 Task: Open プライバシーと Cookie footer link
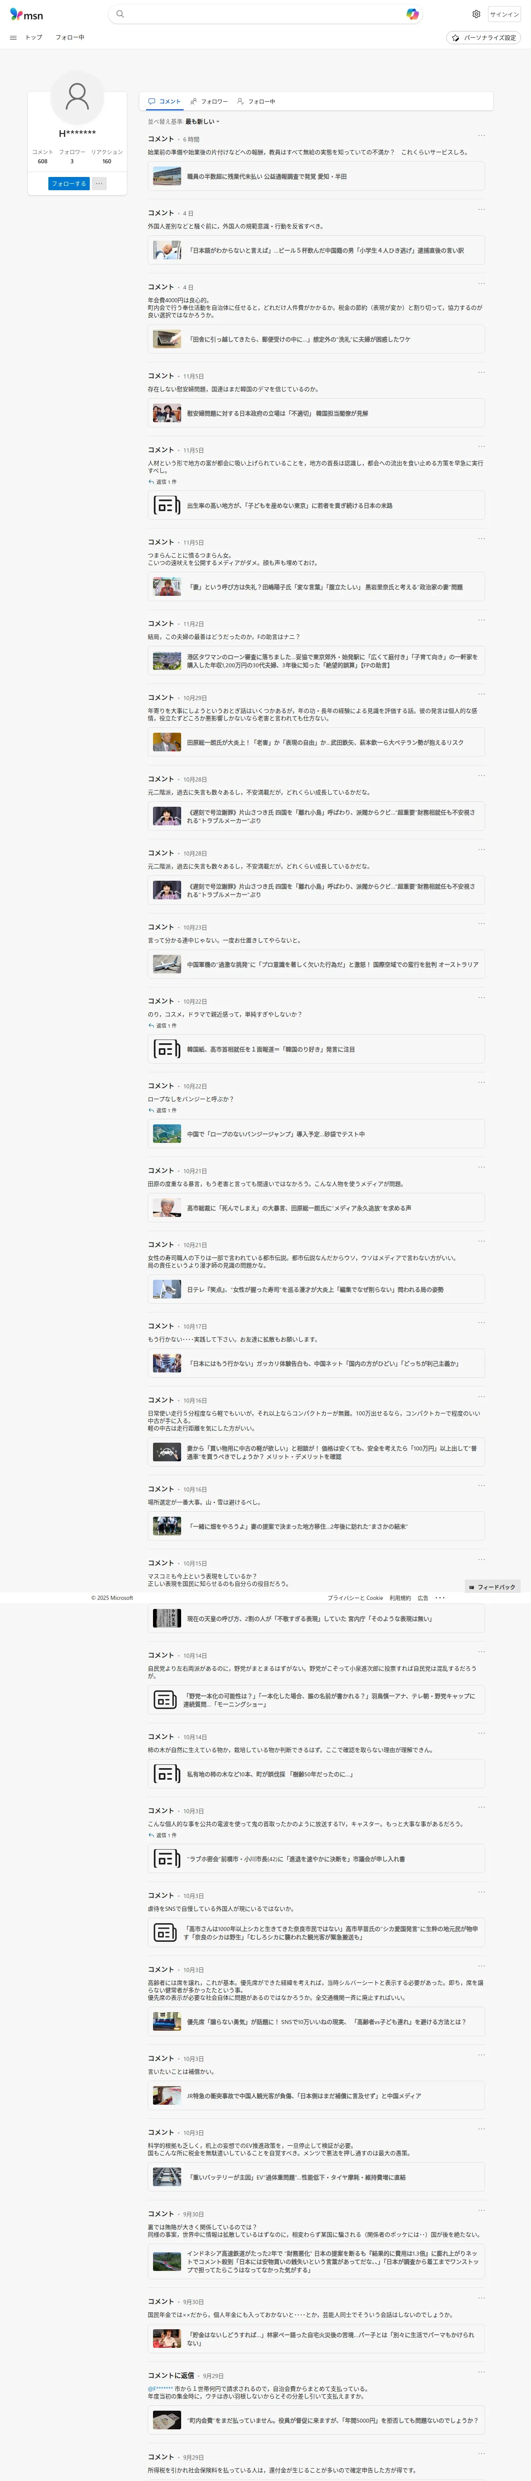(x=355, y=1598)
